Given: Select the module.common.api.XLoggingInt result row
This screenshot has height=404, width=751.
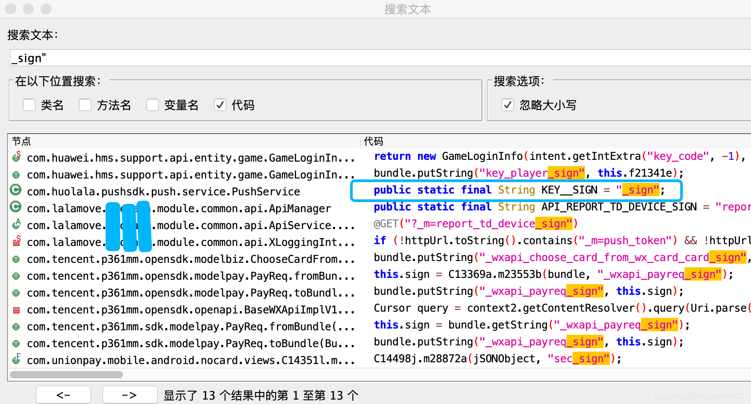Looking at the screenshot, I should 191,242.
